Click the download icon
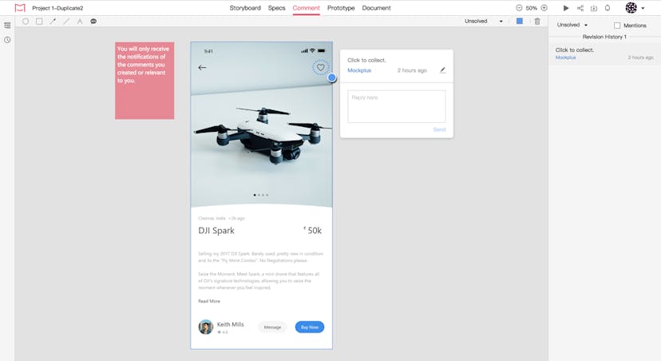This screenshot has height=361, width=661. 594,8
